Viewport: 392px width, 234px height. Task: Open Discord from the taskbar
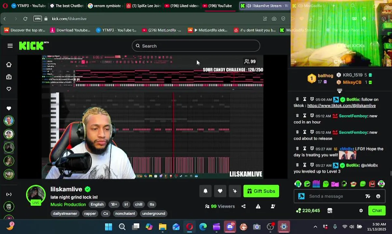(x=230, y=227)
